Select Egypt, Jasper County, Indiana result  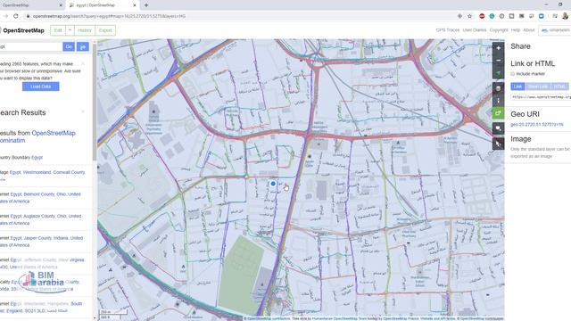tap(41, 242)
